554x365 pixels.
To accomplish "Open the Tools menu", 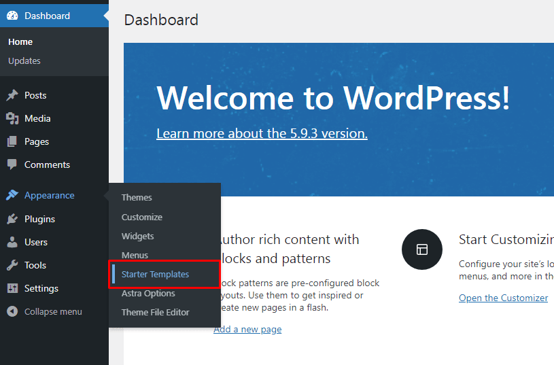I will [x=54, y=265].
